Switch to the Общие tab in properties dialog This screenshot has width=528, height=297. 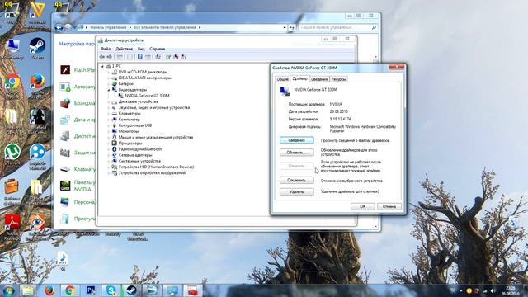click(x=282, y=79)
